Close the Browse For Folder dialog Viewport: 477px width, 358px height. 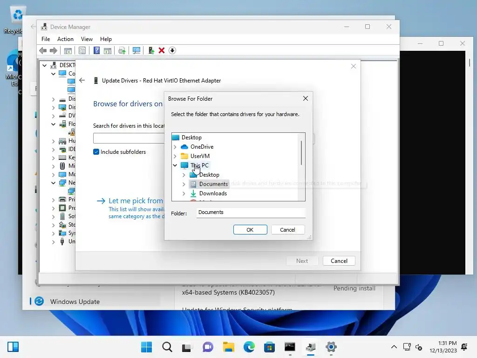tap(306, 98)
